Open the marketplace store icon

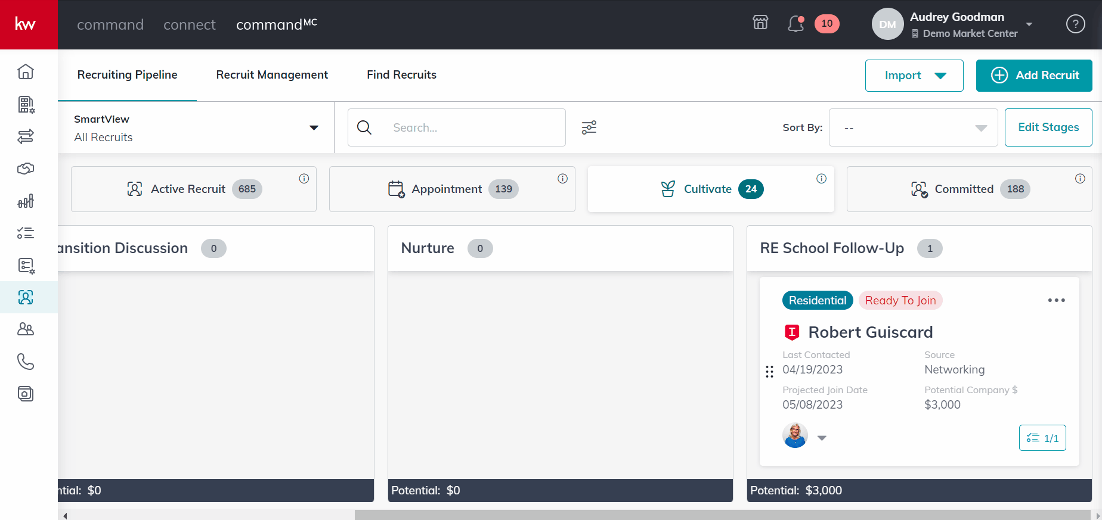click(760, 23)
